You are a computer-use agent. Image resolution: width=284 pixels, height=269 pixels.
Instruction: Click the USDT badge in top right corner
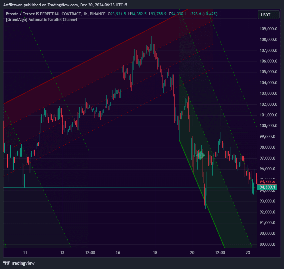coord(268,15)
